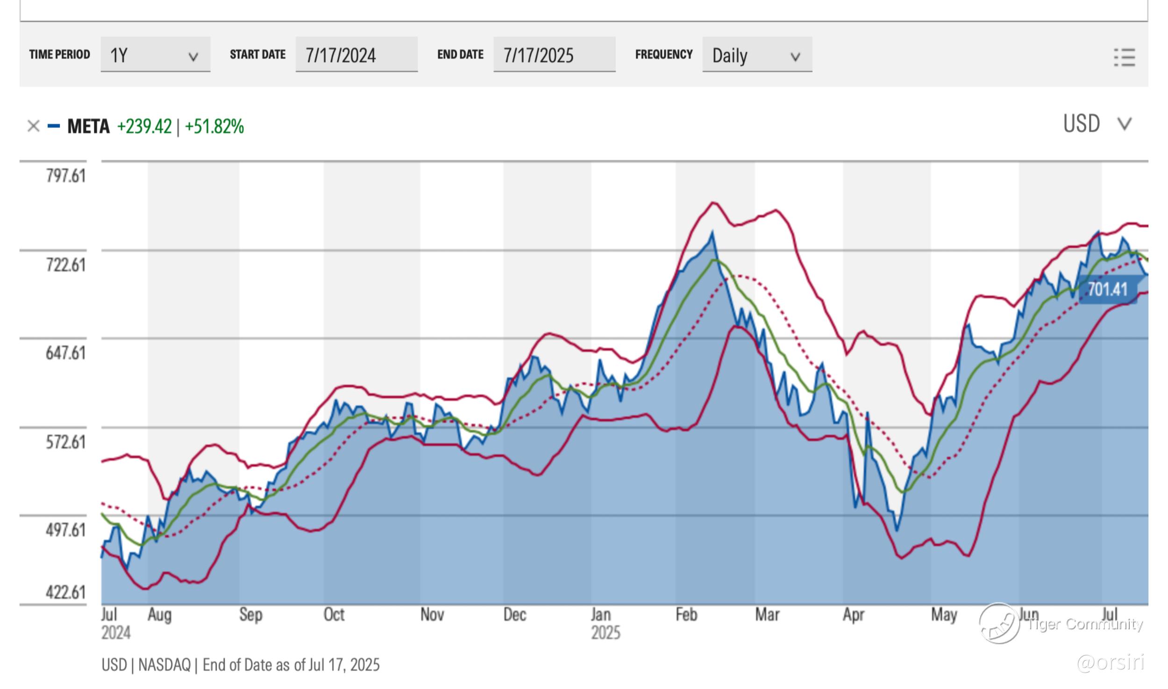The image size is (1168, 689).
Task: Click the META ticker label
Action: pyautogui.click(x=88, y=126)
